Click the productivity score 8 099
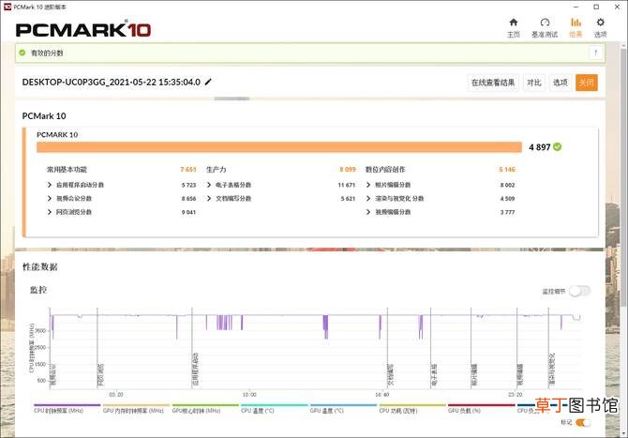Image resolution: width=628 pixels, height=438 pixels. pyautogui.click(x=347, y=170)
